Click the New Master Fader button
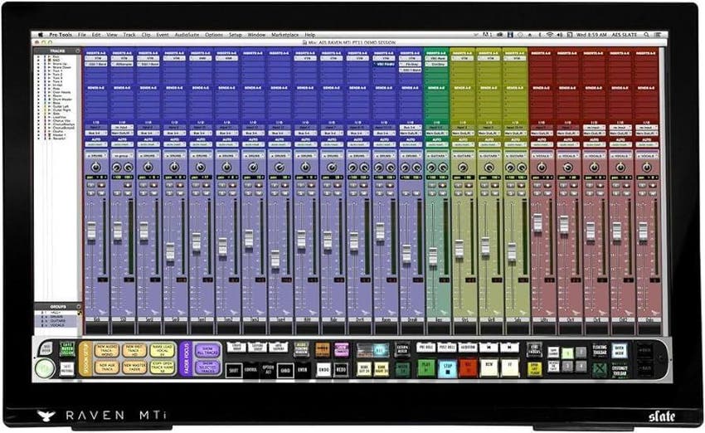705x433 pixels. (133, 367)
